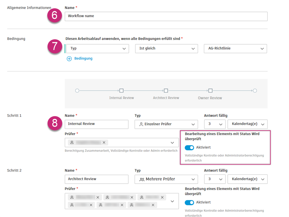Click the Internal Review step node
289x217 pixels.
(121, 91)
